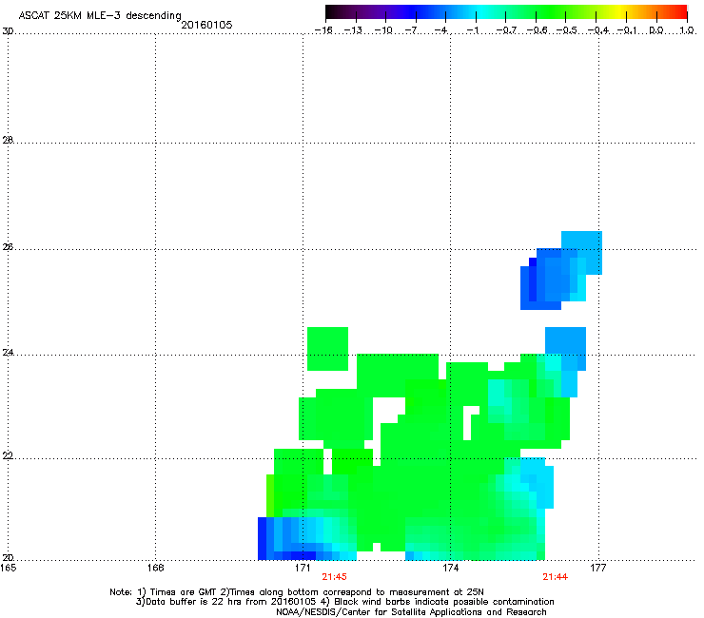Select latitude label '20' on the axis
Image resolution: width=704 pixels, height=618 pixels.
coord(8,558)
